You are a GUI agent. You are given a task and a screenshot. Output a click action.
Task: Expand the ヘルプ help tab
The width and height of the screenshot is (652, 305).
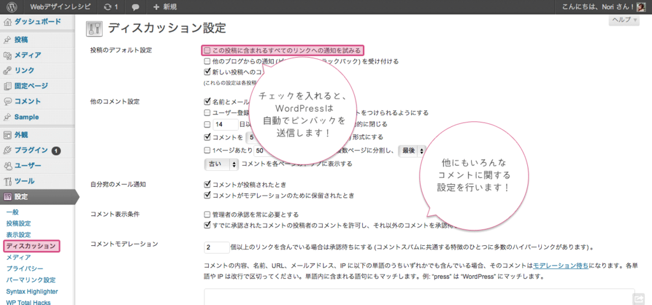pyautogui.click(x=624, y=20)
